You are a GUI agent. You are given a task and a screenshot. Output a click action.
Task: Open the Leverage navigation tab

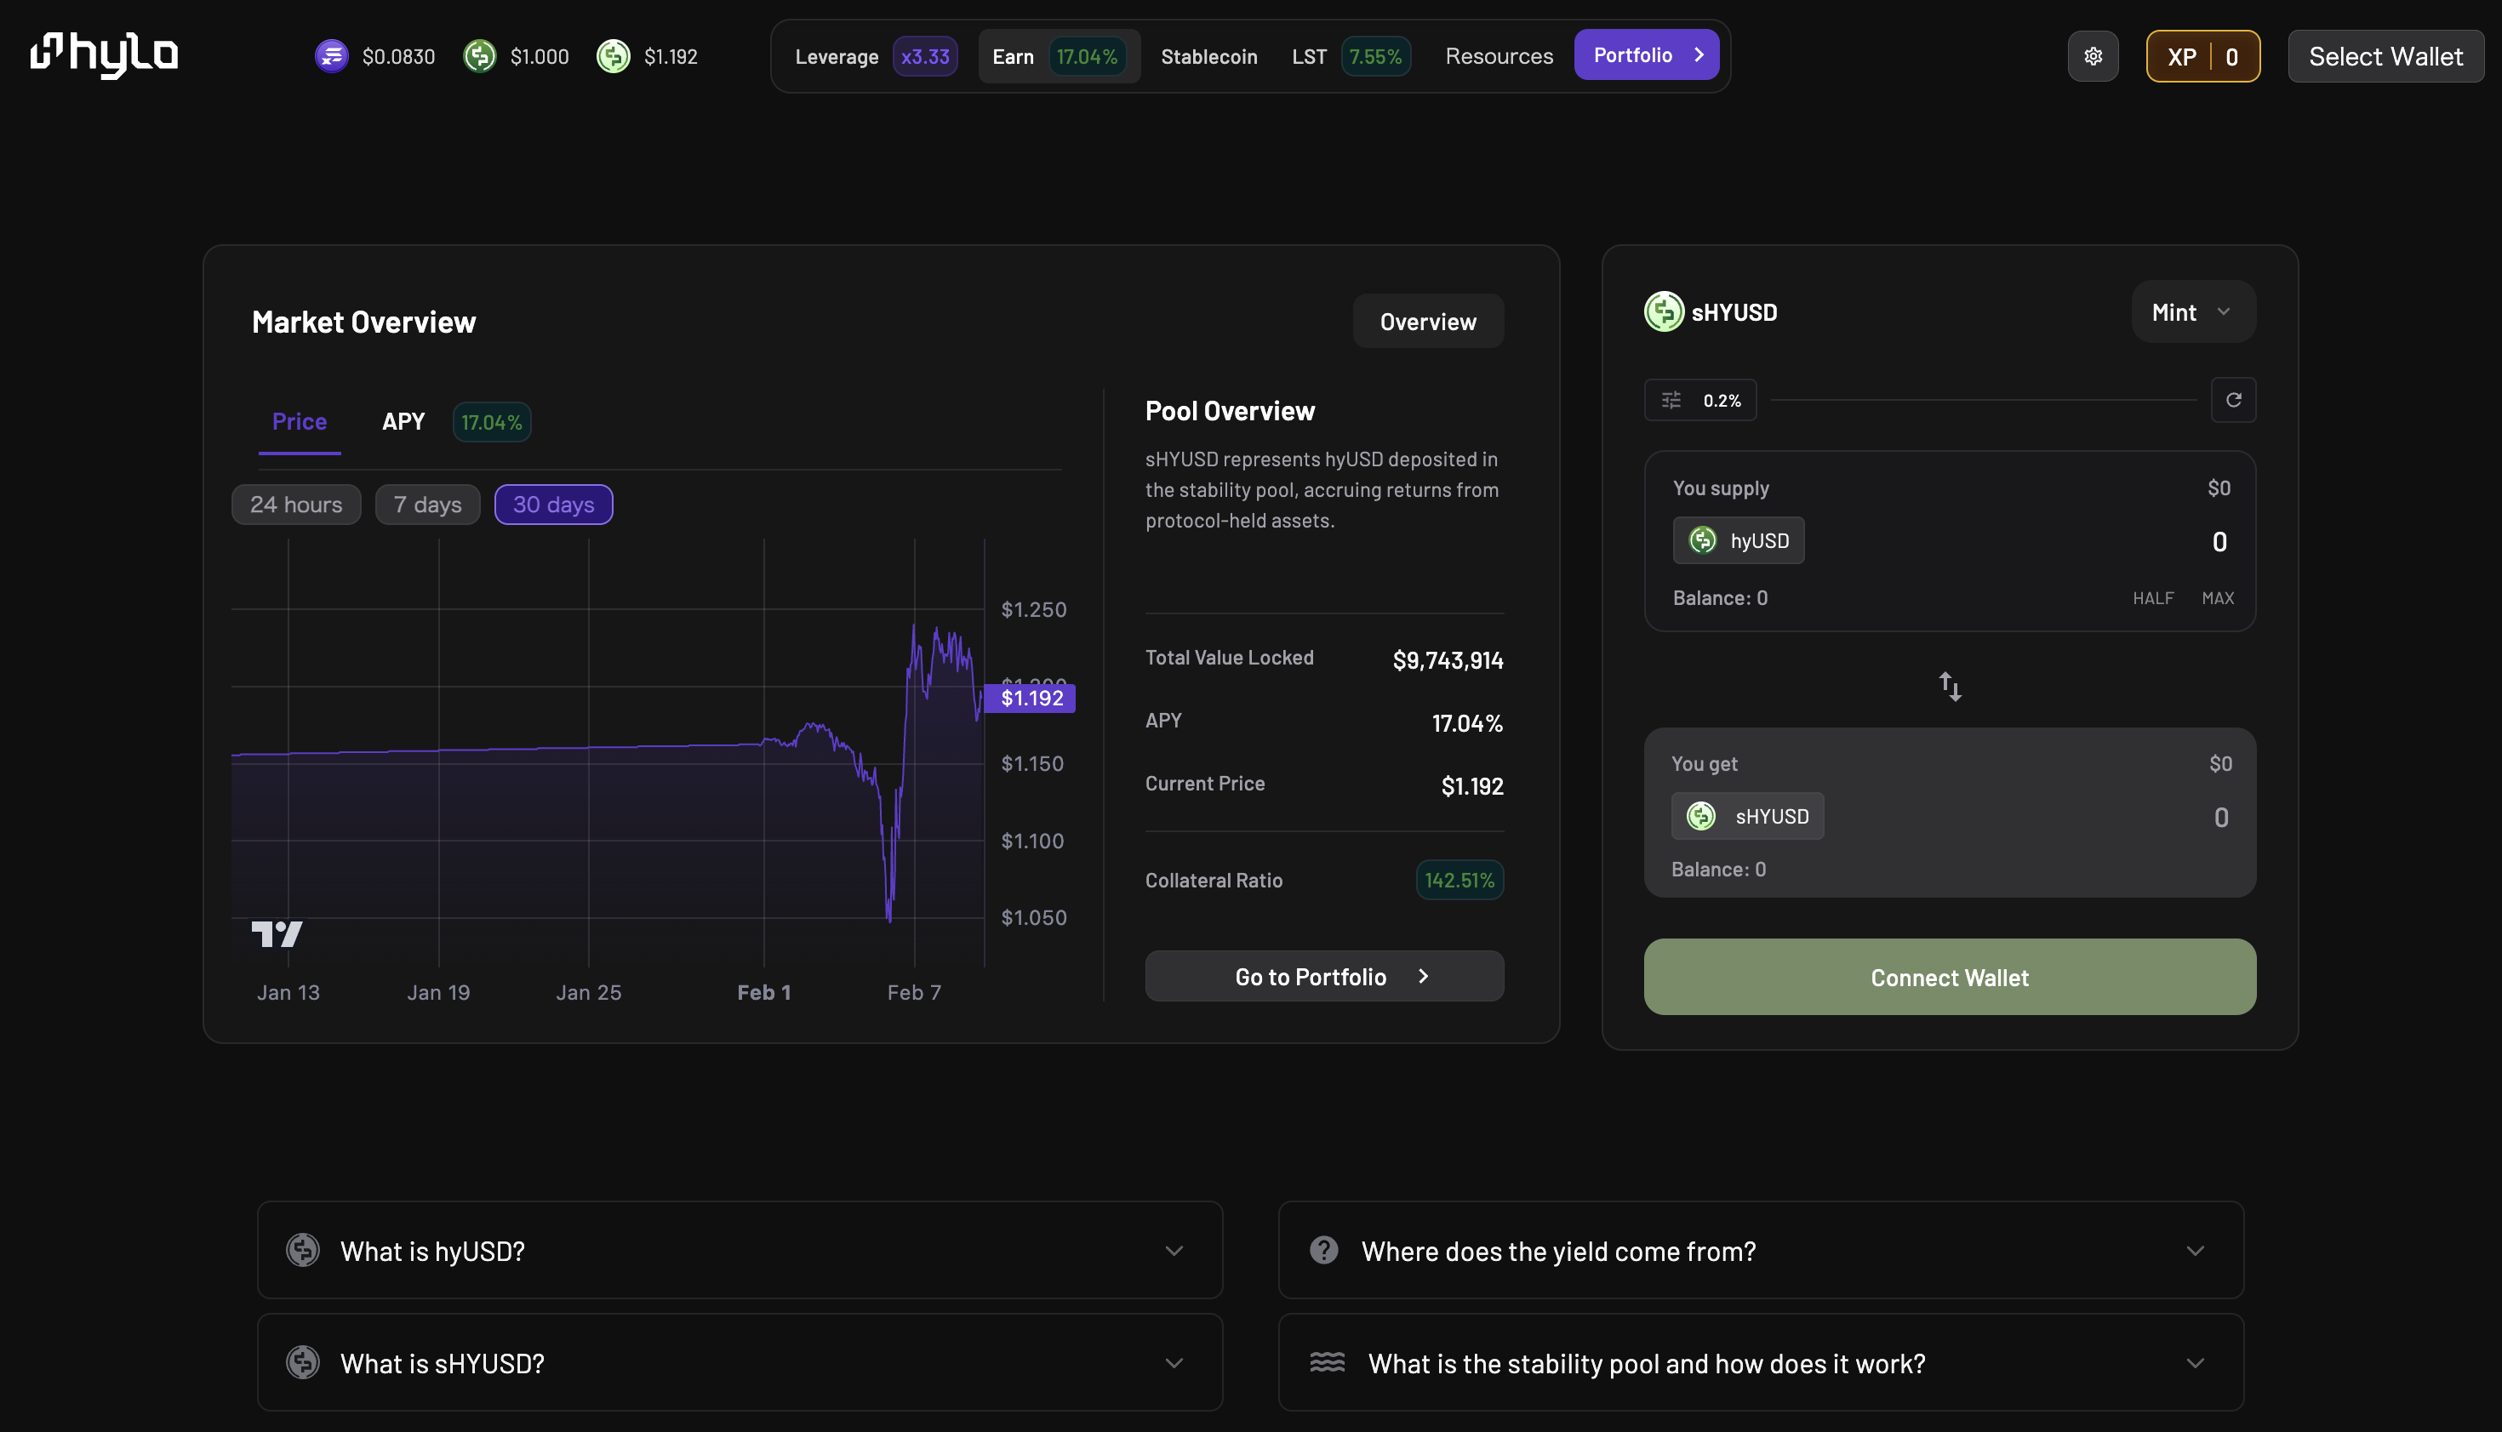(x=837, y=56)
